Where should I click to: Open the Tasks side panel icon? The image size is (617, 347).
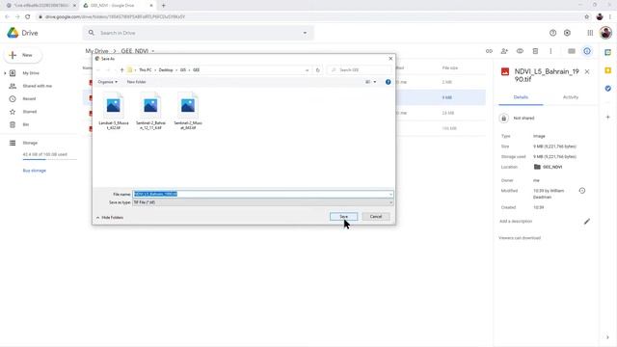point(608,89)
